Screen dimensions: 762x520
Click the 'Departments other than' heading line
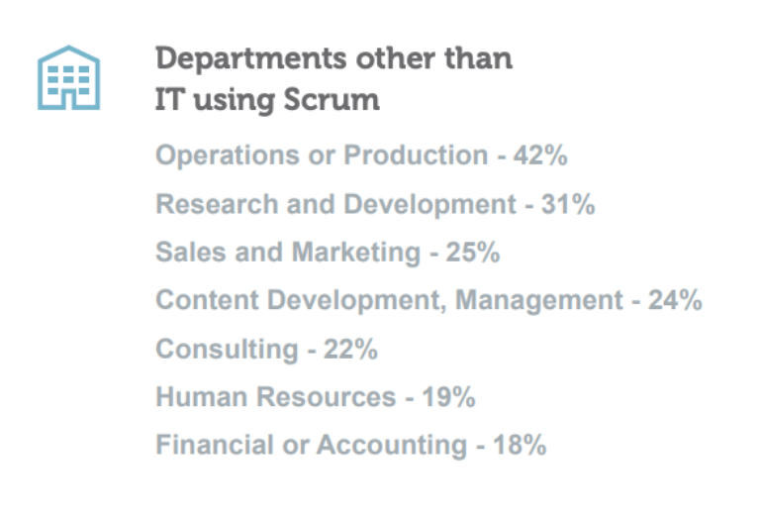pyautogui.click(x=333, y=58)
